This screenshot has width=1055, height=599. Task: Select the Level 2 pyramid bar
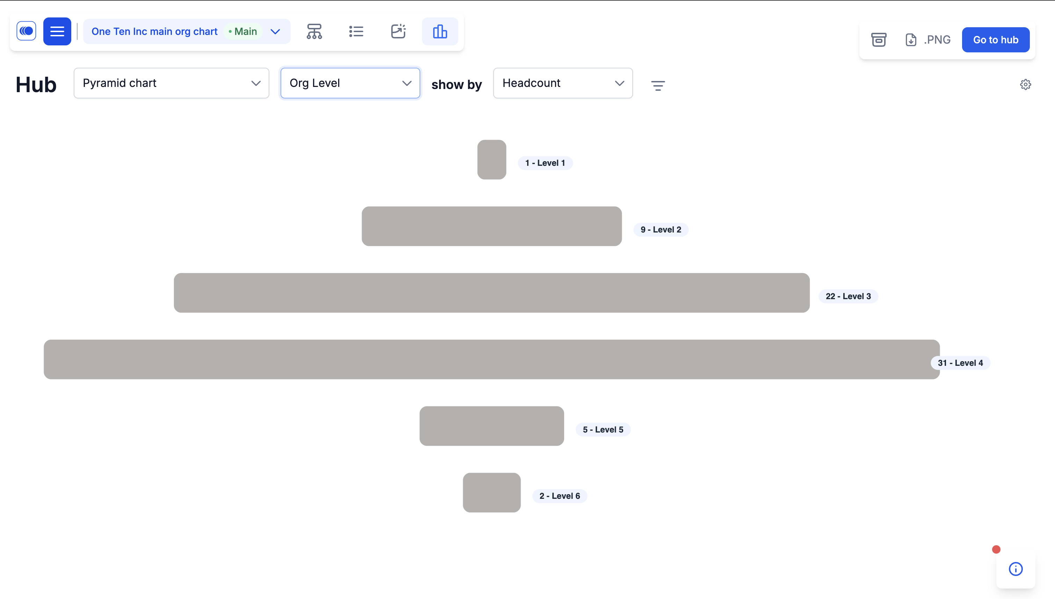492,226
